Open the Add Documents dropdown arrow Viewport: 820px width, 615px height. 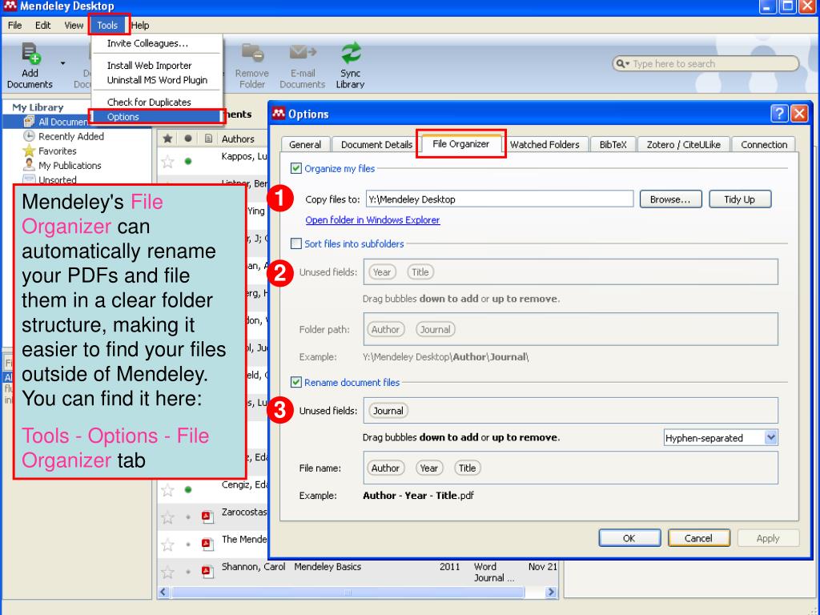[62, 64]
